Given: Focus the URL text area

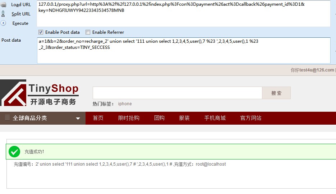Looking at the screenshot, I should point(183,14).
